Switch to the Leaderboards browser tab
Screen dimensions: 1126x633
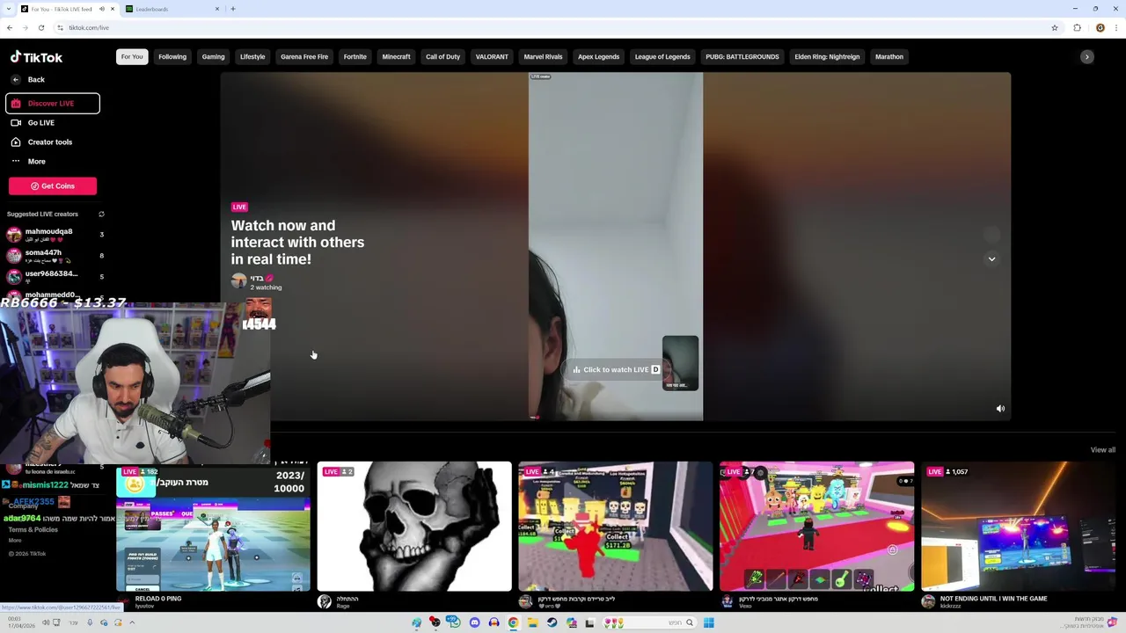point(172,9)
